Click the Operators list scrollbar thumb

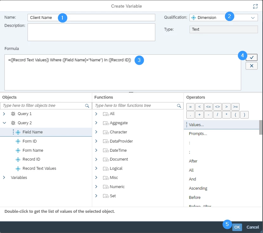pos(261,127)
